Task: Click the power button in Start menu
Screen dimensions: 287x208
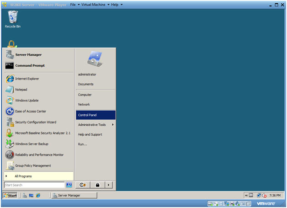Action: [x=83, y=185]
